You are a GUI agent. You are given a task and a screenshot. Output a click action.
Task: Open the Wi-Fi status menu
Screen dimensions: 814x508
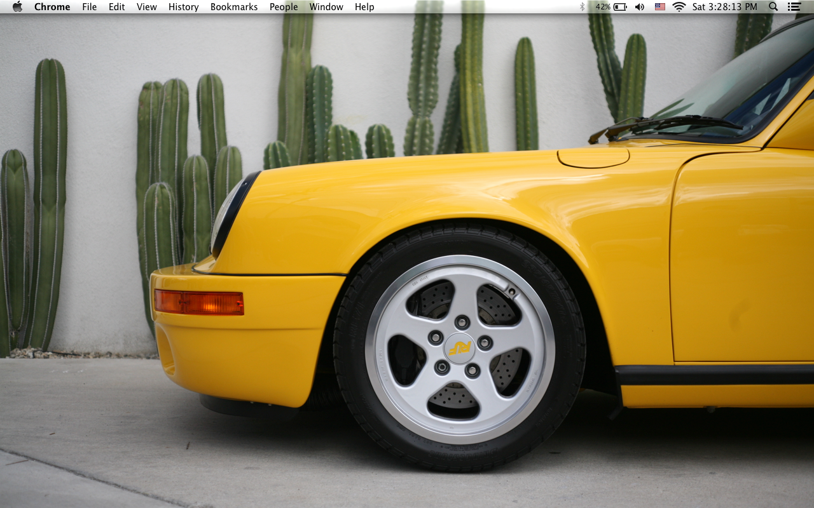click(x=679, y=7)
